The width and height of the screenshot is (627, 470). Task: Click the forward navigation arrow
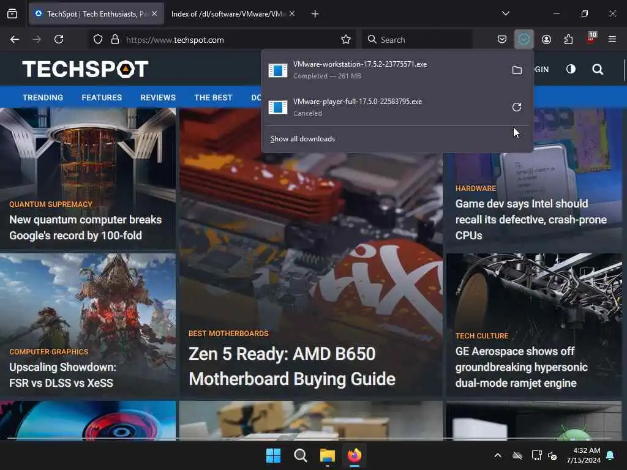(37, 39)
